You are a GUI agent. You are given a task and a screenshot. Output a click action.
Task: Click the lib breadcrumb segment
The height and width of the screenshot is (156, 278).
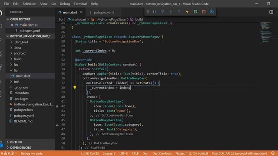pyautogui.click(x=61, y=19)
